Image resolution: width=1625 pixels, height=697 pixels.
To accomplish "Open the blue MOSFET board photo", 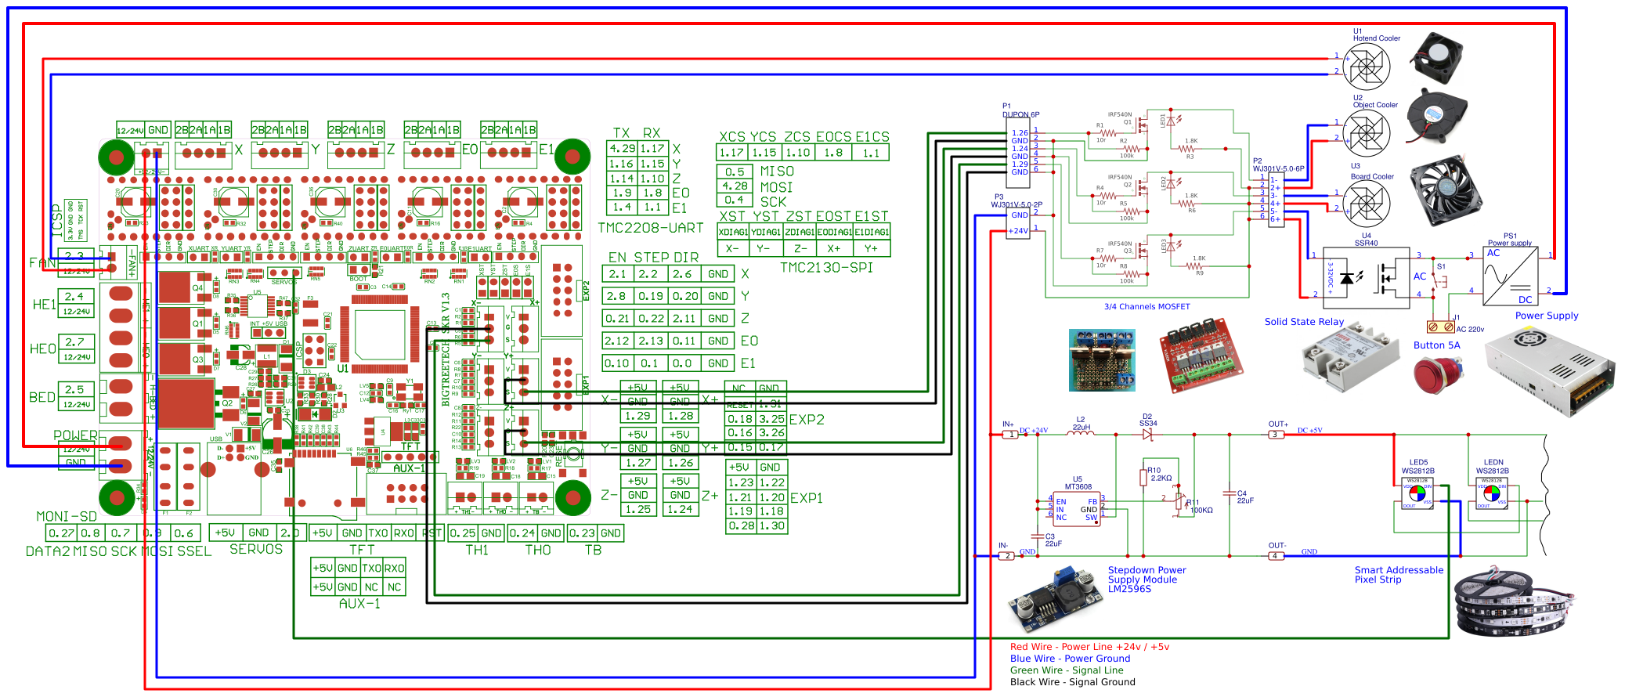I will pos(1102,359).
